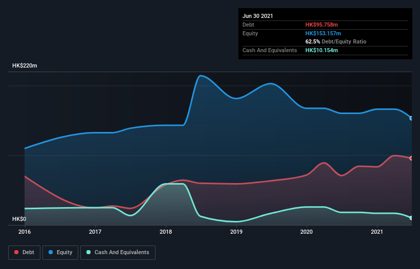Select the 2018 x-axis label
This screenshot has height=269, width=420.
click(166, 232)
